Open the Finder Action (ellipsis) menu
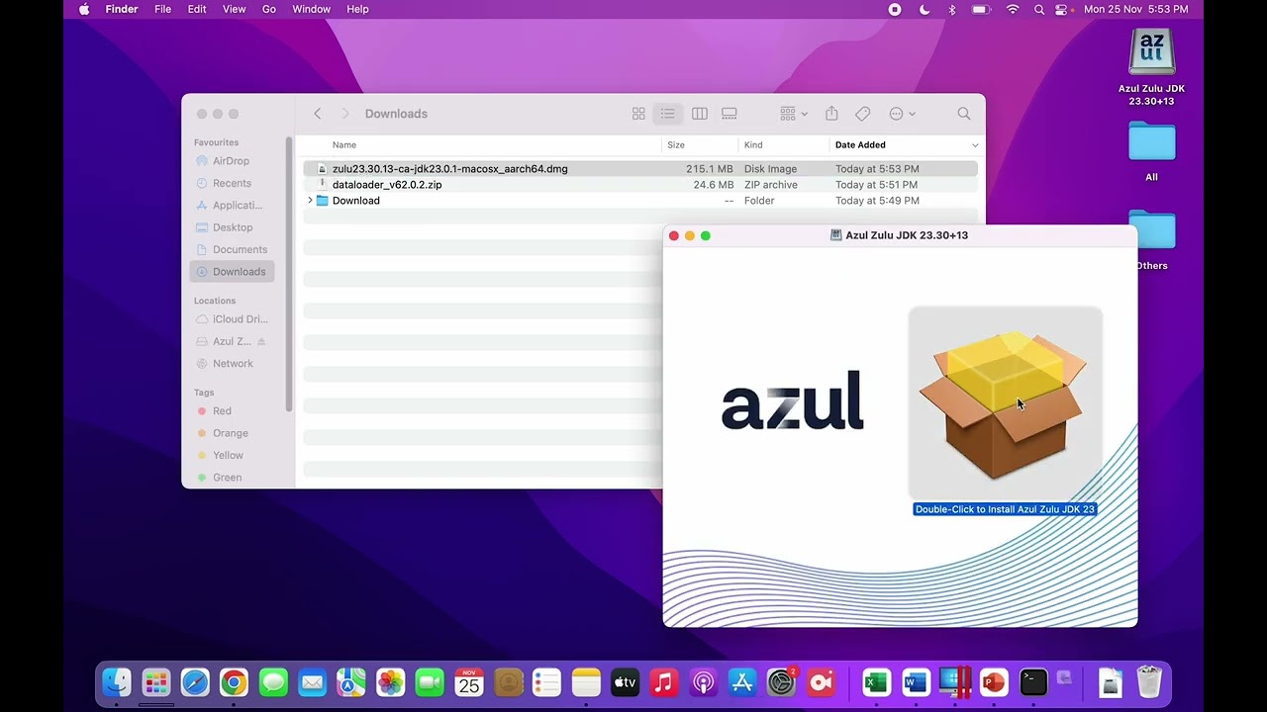 coord(902,114)
